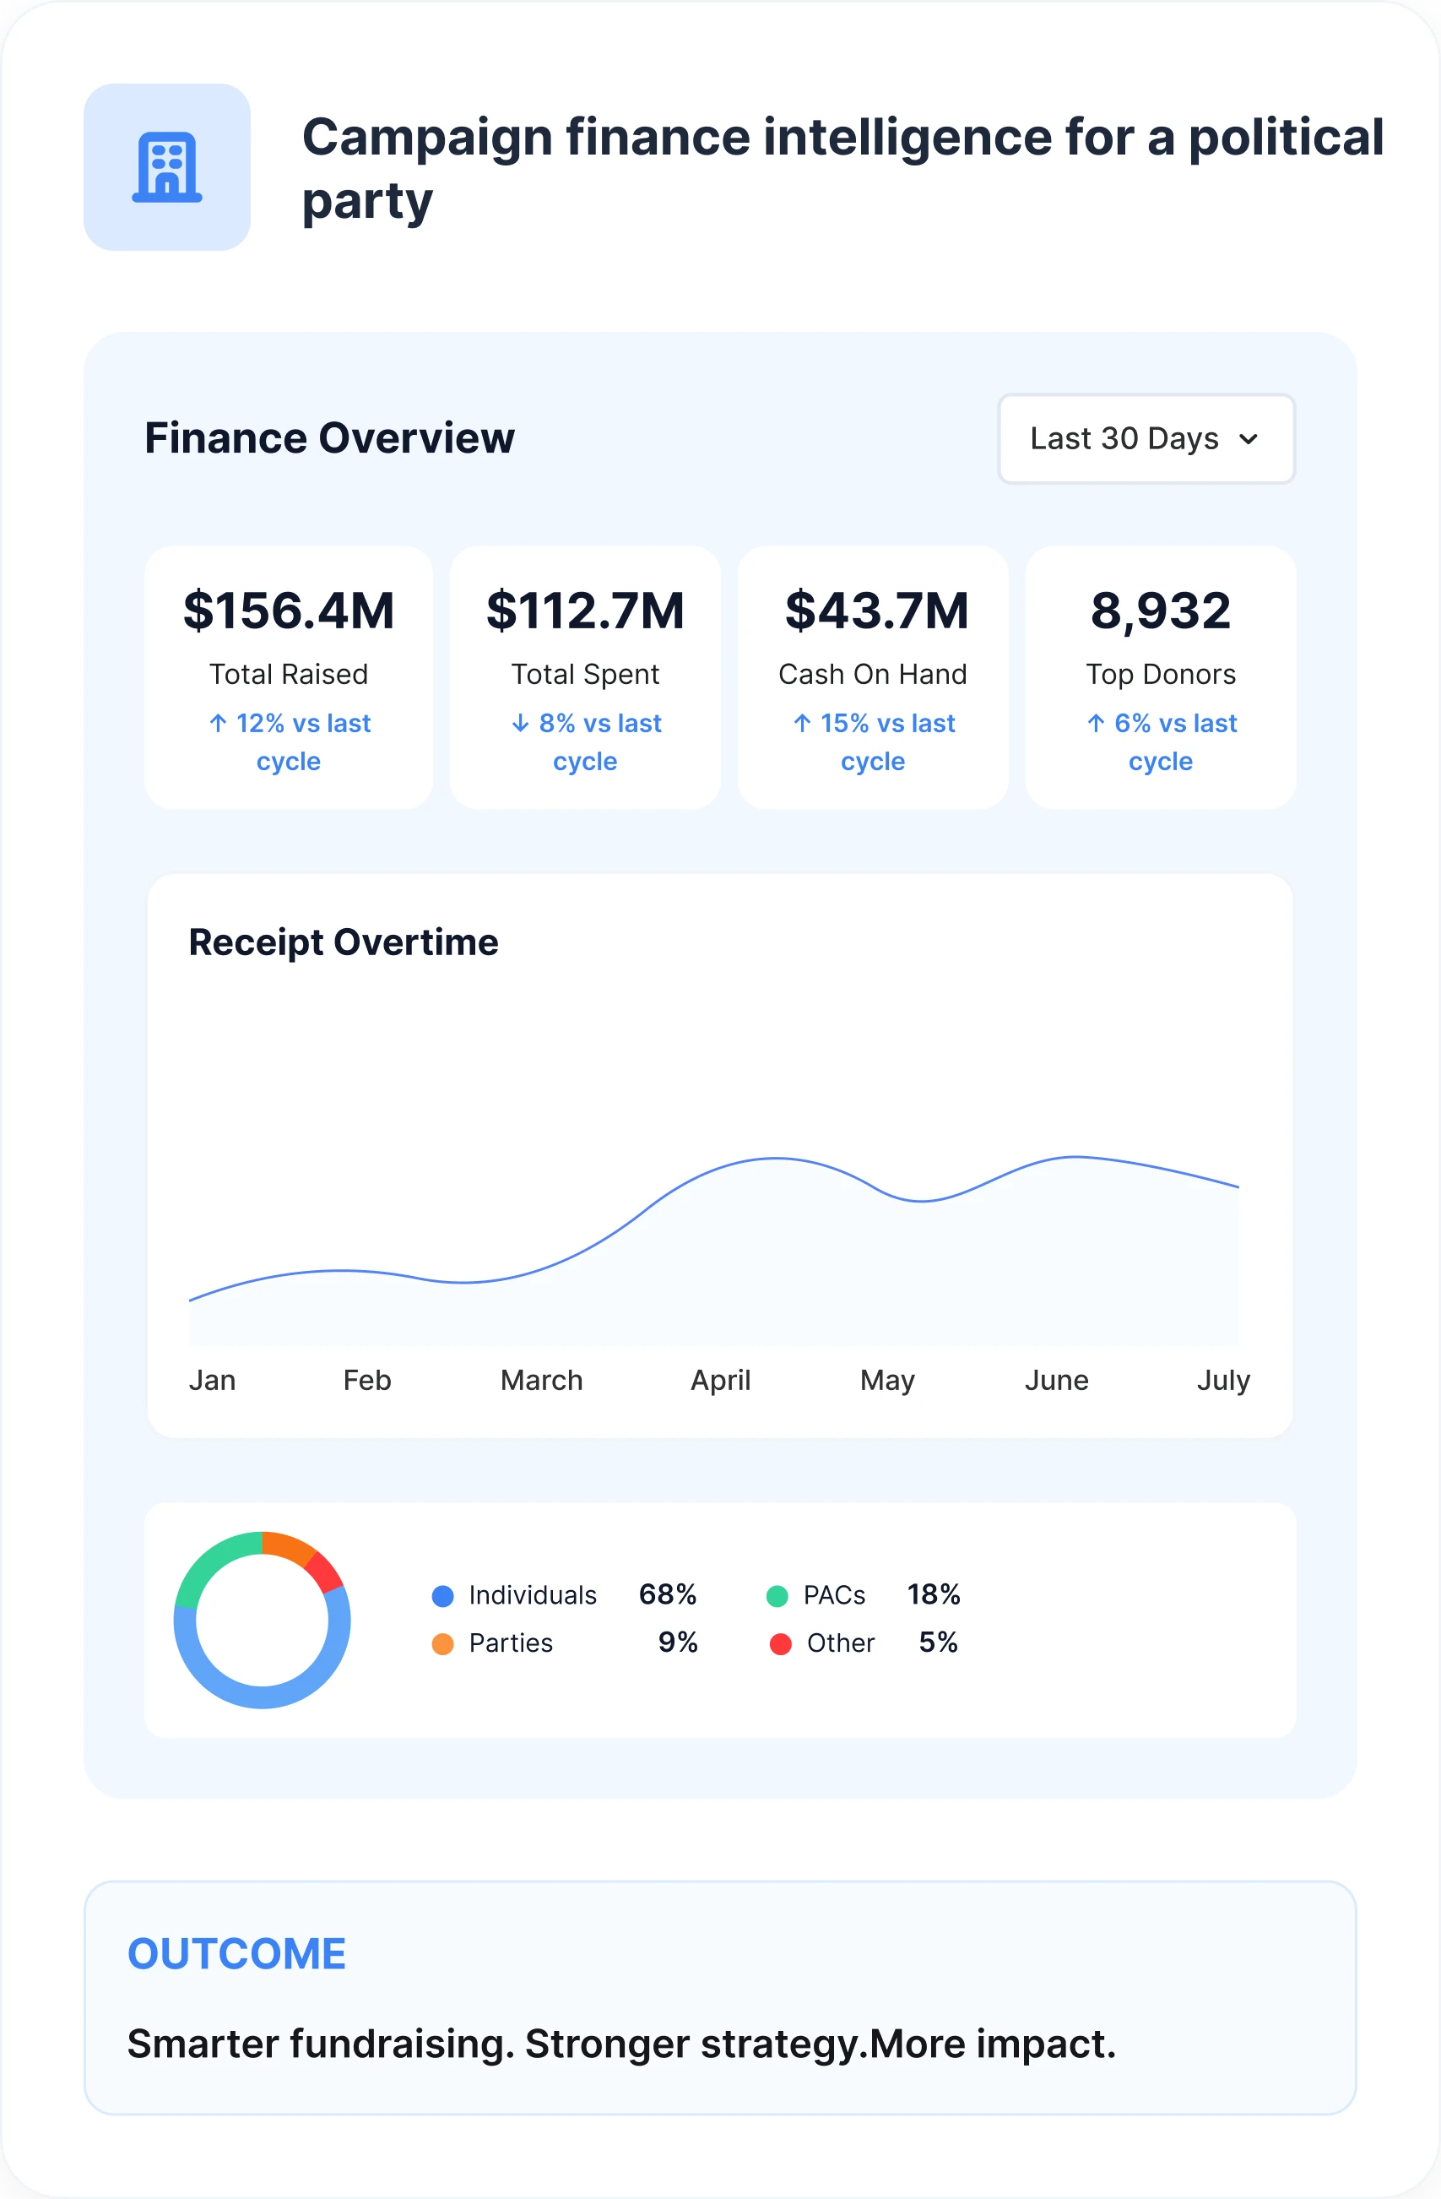
Task: Click the donut chart graphic
Action: [263, 1621]
